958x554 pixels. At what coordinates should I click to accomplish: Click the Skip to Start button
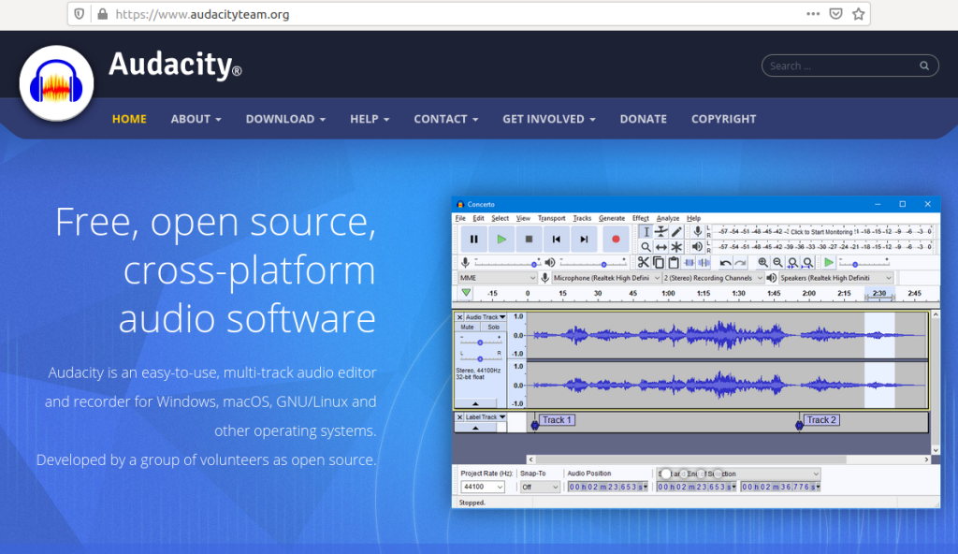556,239
